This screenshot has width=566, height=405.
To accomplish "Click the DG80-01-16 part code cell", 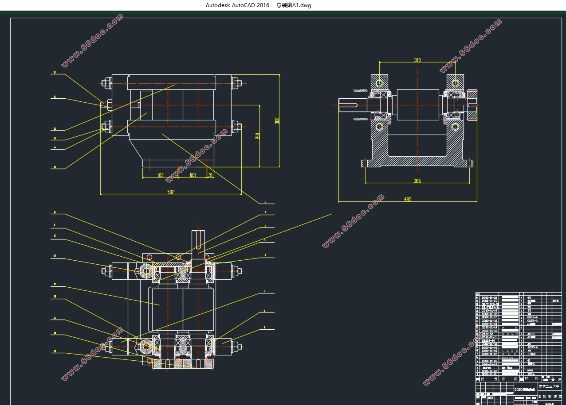I will tap(490, 321).
